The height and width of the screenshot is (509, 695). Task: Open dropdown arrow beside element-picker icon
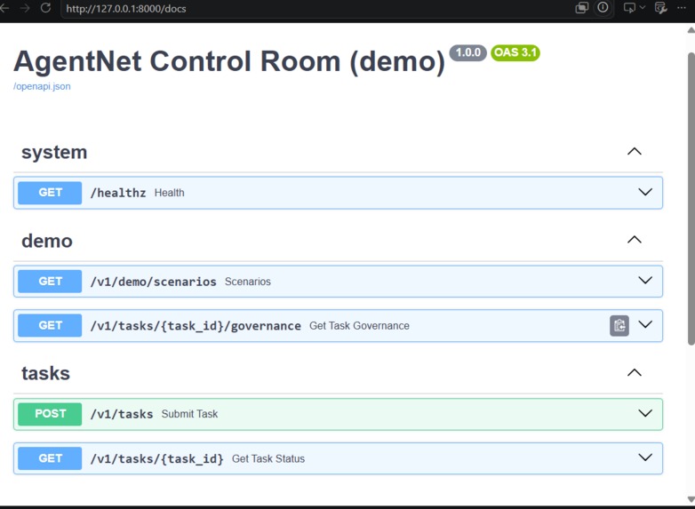coord(643,7)
